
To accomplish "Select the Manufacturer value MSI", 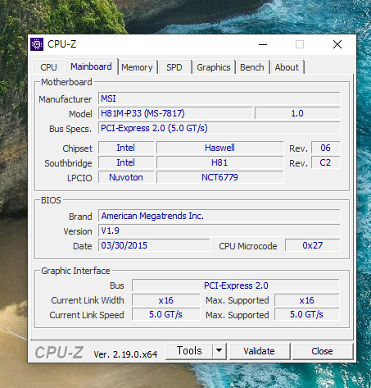I will 219,98.
